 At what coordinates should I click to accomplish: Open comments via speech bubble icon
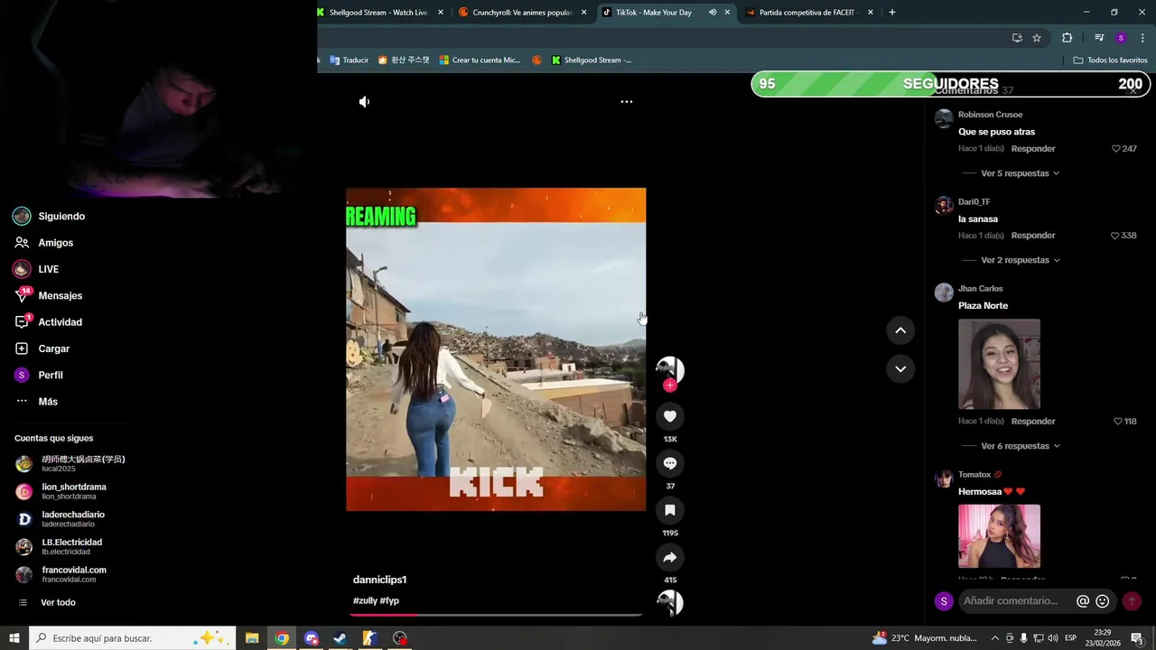[670, 463]
